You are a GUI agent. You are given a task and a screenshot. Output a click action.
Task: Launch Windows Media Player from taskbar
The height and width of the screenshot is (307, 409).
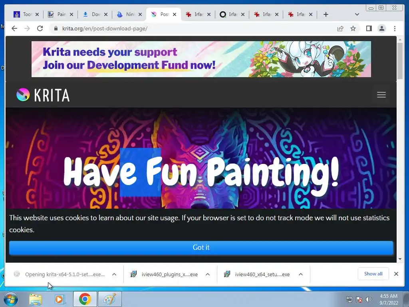pos(60,299)
